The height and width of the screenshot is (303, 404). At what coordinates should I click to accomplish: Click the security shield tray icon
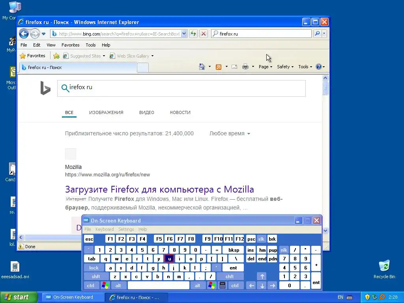[367, 297]
